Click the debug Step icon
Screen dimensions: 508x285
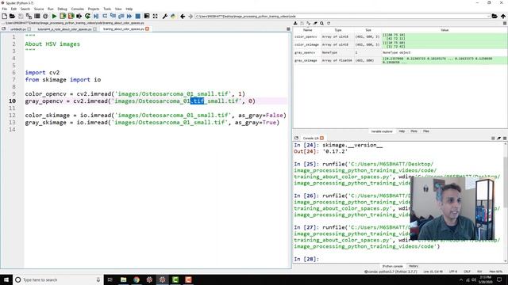tap(105, 16)
